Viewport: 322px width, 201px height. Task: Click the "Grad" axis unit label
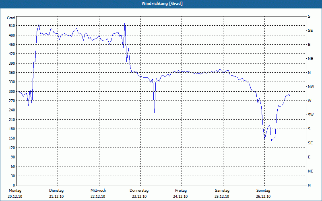11,18
